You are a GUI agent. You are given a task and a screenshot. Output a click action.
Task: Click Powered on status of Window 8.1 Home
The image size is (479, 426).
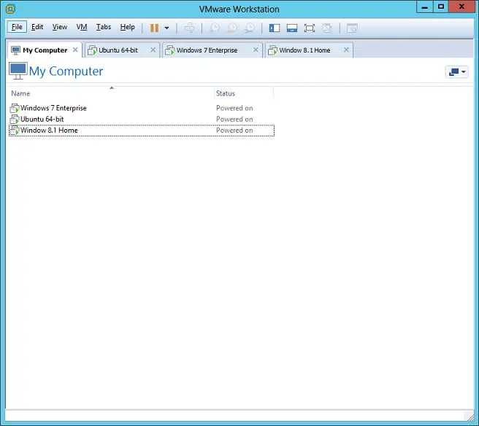pyautogui.click(x=234, y=131)
